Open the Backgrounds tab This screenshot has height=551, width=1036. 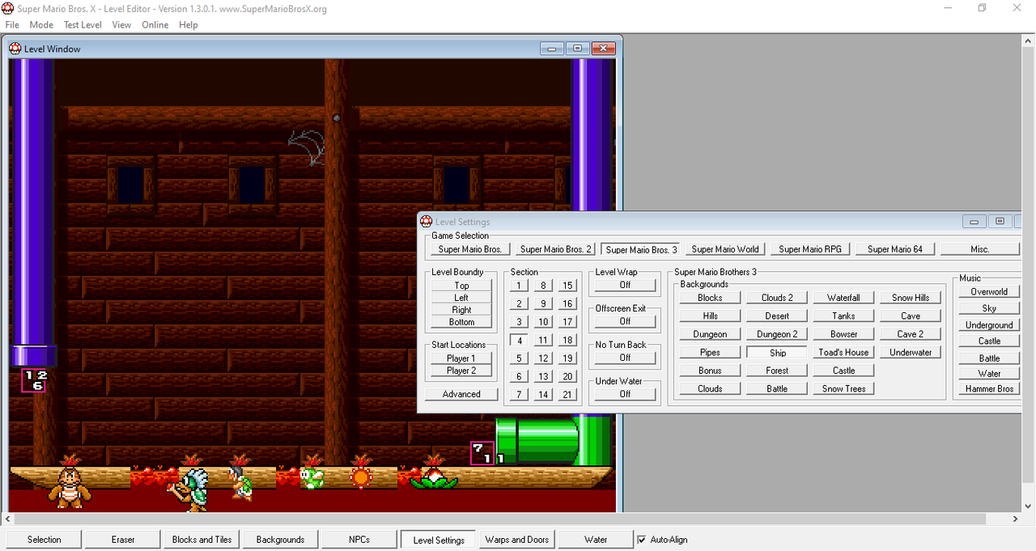(280, 540)
